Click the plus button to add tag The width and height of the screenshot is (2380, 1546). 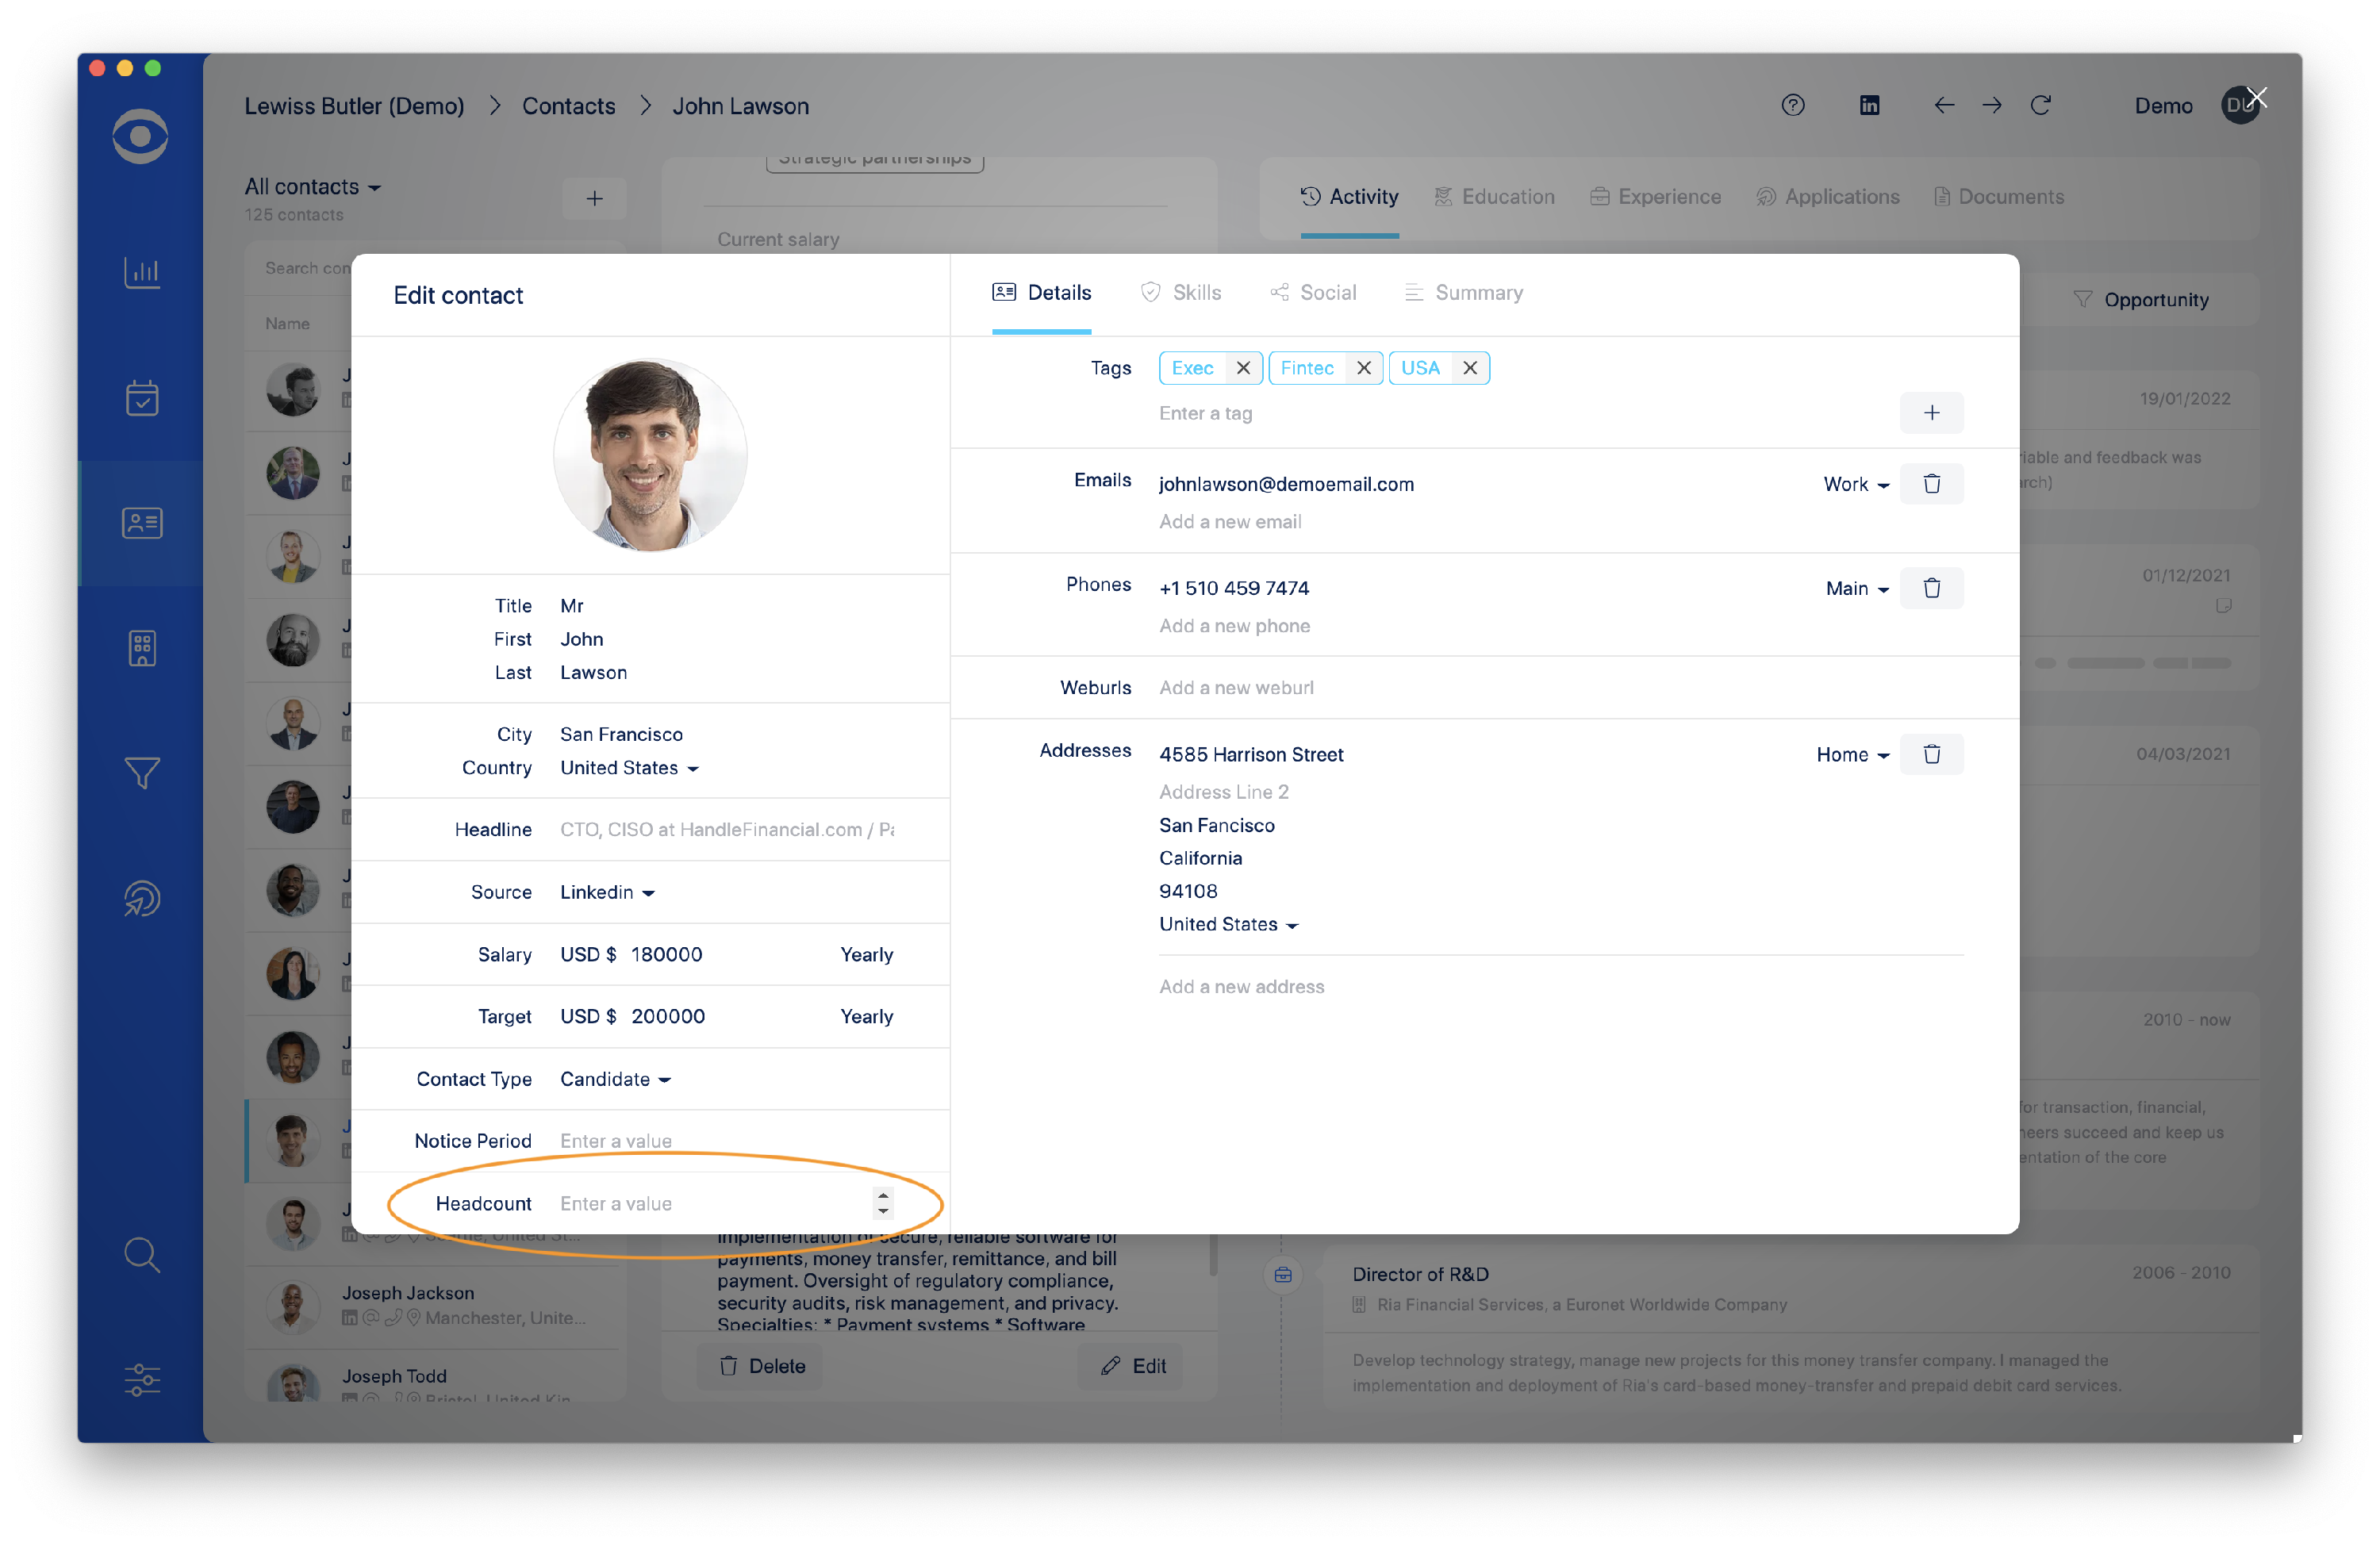point(1931,413)
